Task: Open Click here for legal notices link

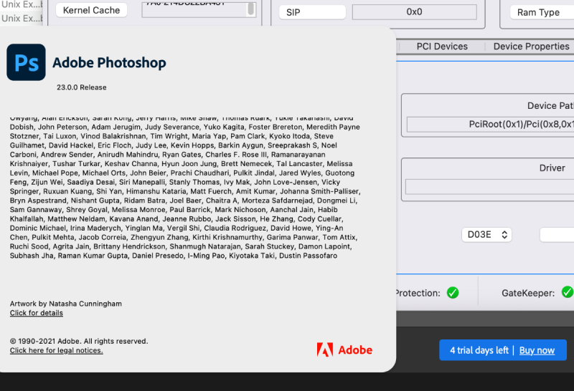Action: click(57, 350)
